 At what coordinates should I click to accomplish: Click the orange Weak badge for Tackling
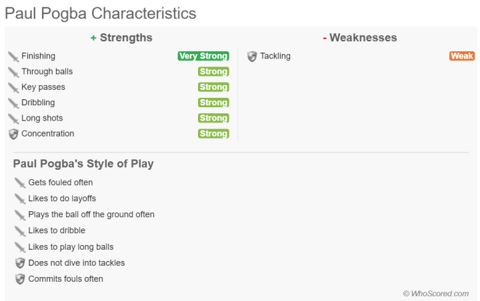[462, 57]
